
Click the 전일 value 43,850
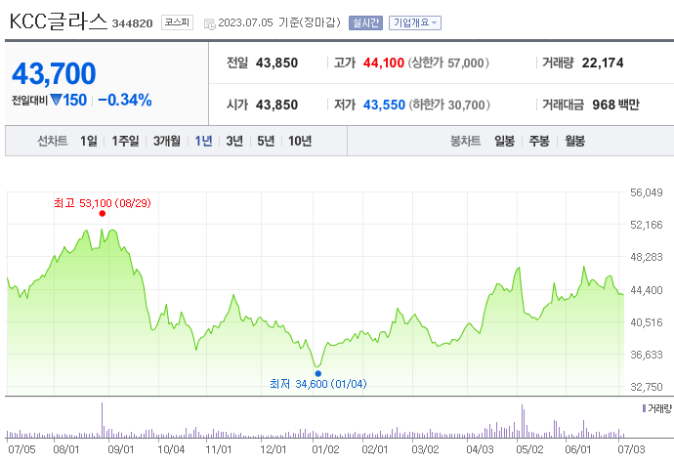[276, 63]
